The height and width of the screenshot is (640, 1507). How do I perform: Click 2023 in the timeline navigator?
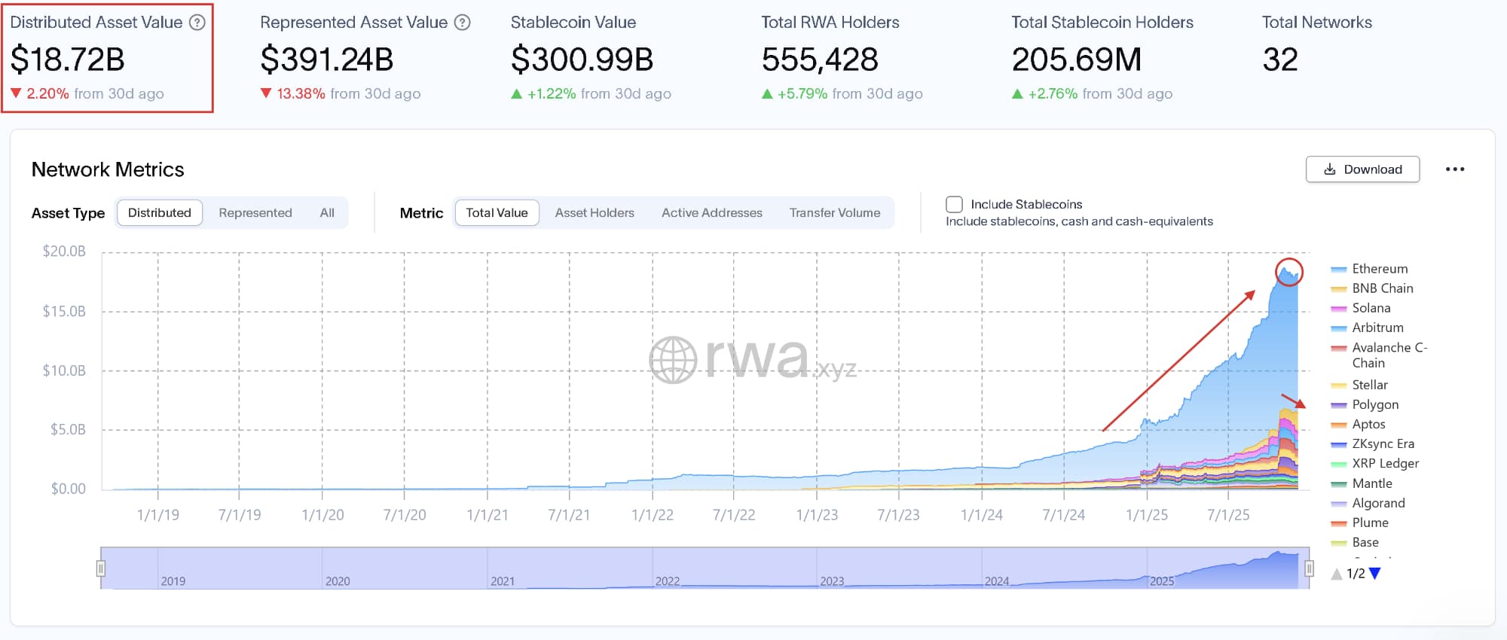pyautogui.click(x=832, y=581)
